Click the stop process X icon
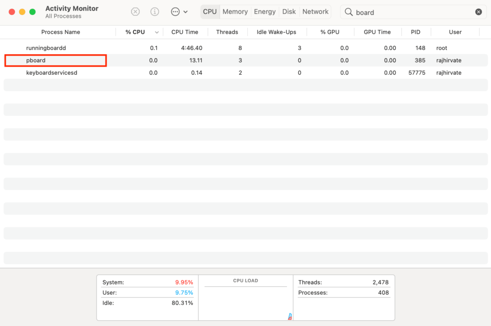The width and height of the screenshot is (491, 326). 136,12
